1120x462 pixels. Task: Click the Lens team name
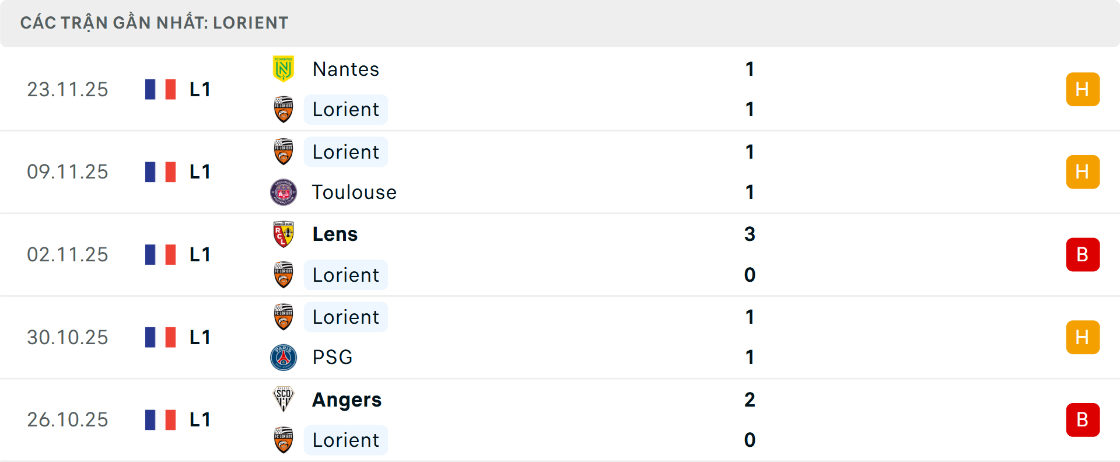(335, 235)
